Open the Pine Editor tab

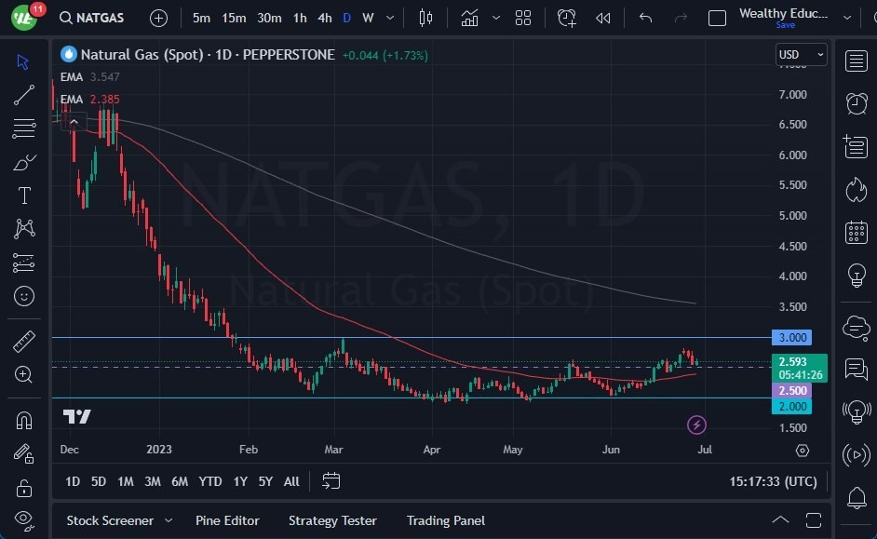pos(227,520)
